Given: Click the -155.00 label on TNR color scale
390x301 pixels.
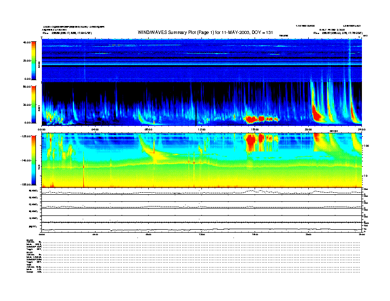Looking at the screenshot, I should 26,184.
